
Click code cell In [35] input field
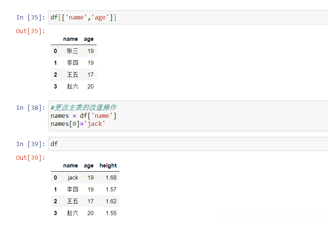(188, 17)
